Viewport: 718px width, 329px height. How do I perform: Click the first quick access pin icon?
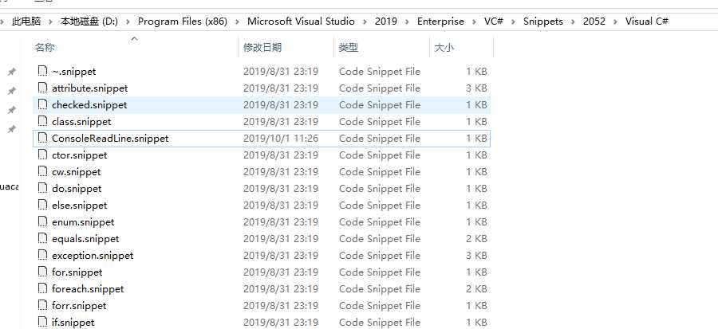[x=12, y=71]
